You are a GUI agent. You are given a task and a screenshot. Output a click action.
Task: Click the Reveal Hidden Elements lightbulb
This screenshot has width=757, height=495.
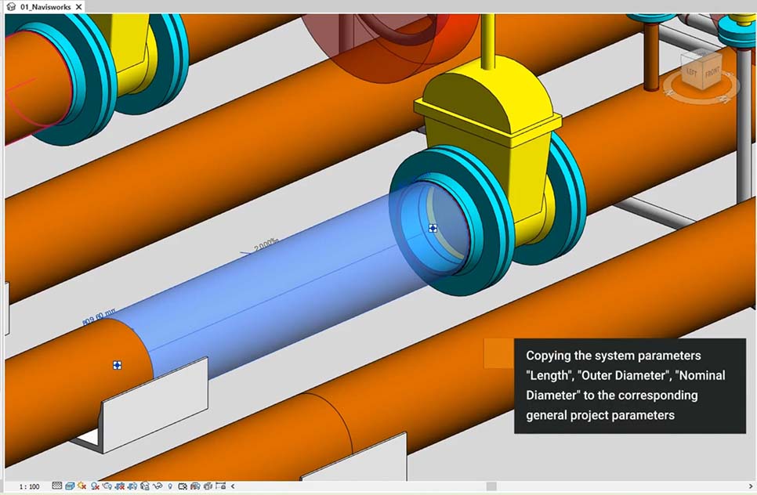(170, 486)
